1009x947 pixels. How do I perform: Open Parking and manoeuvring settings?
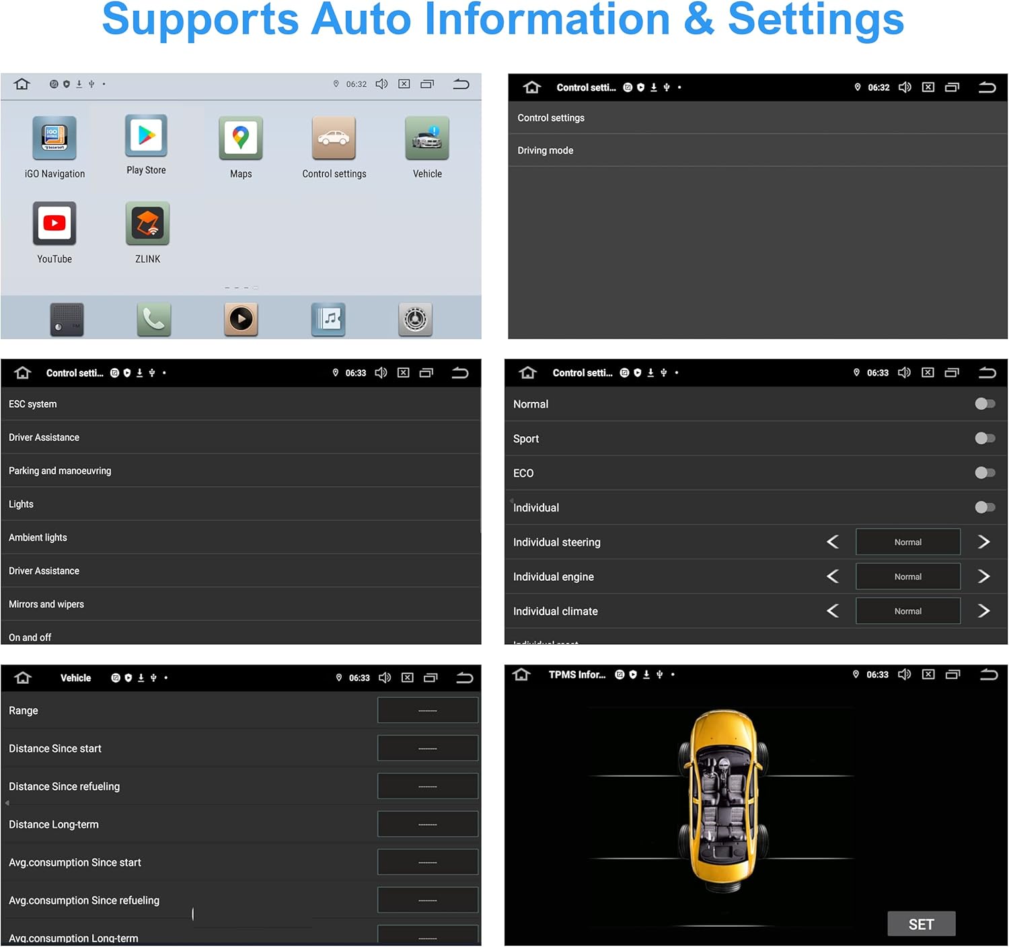tap(241, 470)
